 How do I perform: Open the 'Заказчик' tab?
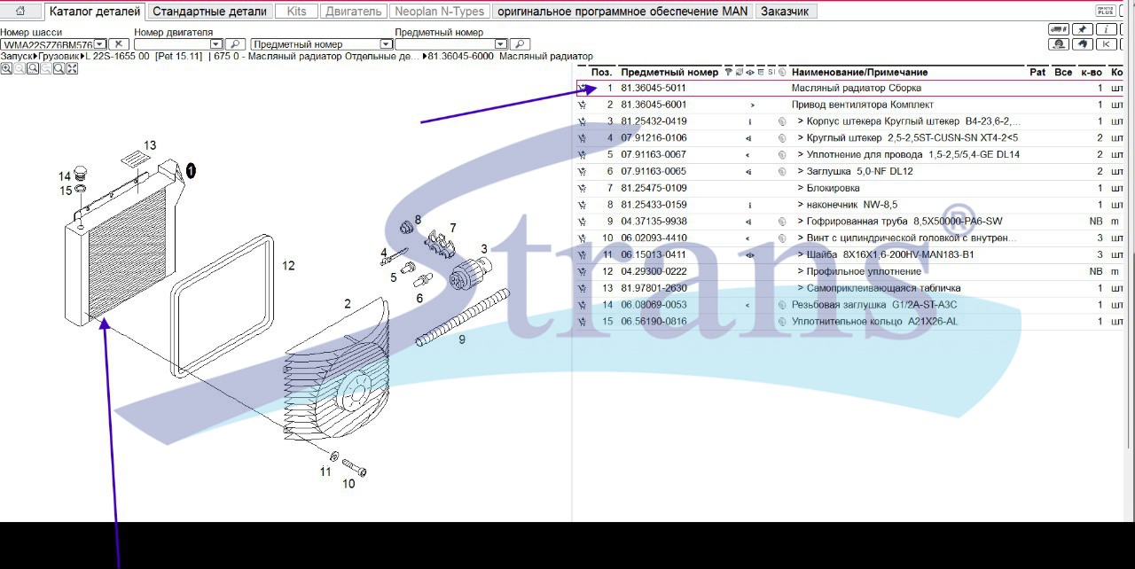click(x=785, y=12)
